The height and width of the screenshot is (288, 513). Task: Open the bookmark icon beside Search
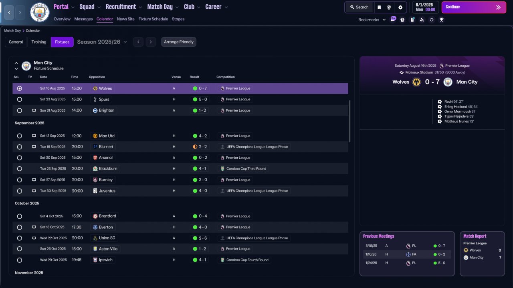(379, 7)
